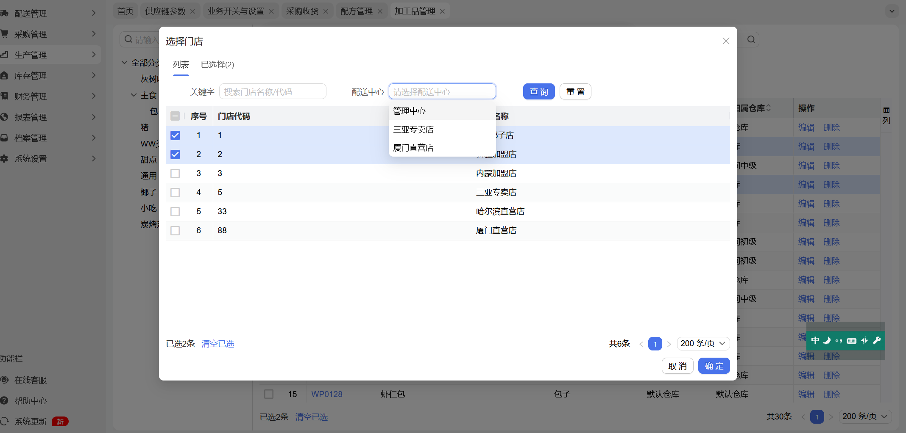Switch to the 已选择(2) tab
The height and width of the screenshot is (433, 906).
click(217, 64)
